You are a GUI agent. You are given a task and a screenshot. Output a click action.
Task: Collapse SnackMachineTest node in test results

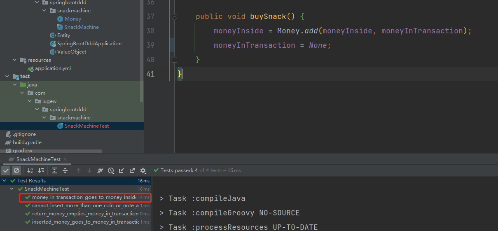(x=12, y=189)
